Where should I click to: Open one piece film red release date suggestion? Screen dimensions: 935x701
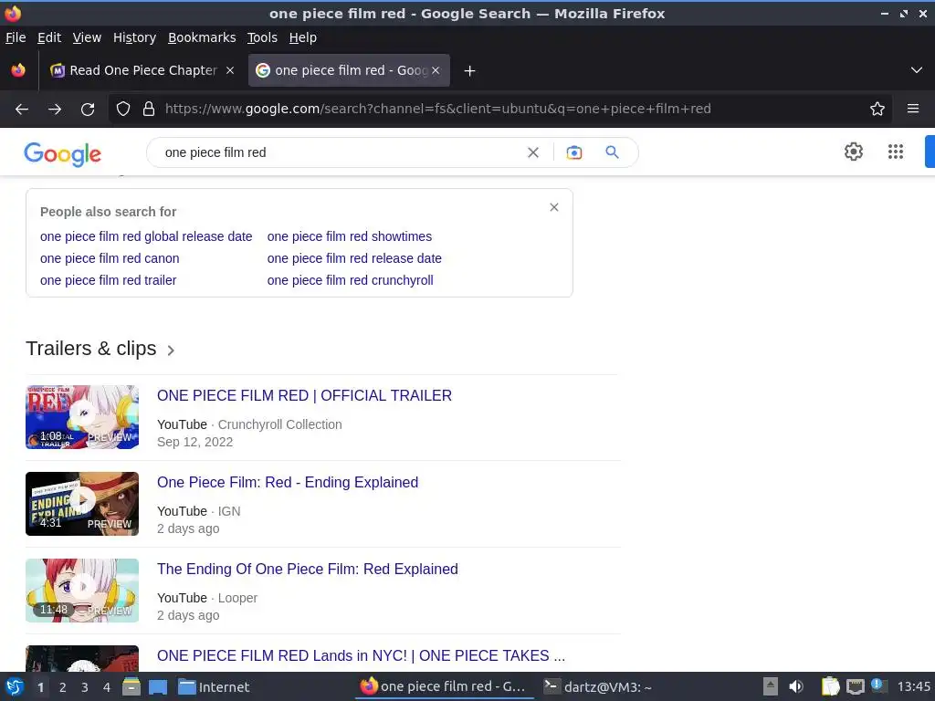pos(354,258)
